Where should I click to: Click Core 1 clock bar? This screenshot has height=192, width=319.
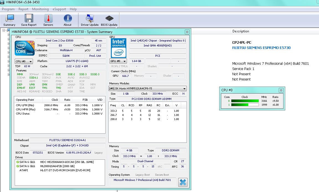[x=245, y=105]
